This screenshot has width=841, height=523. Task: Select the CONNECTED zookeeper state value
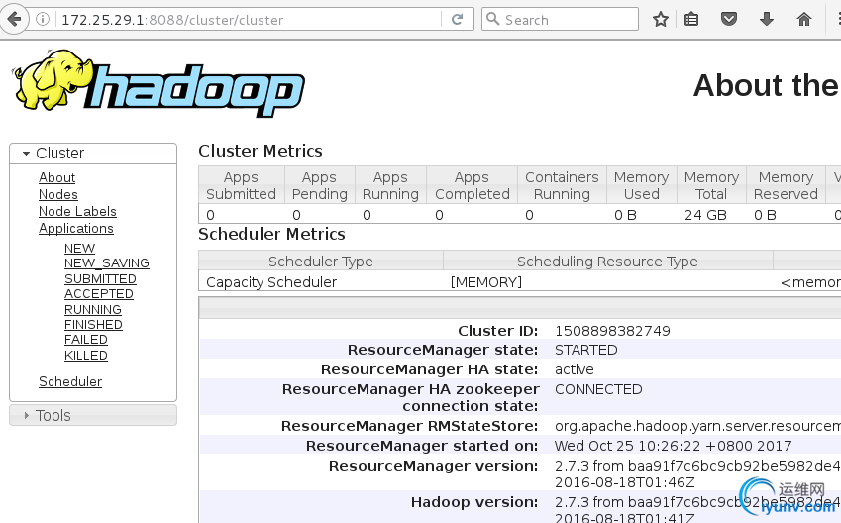click(x=598, y=389)
